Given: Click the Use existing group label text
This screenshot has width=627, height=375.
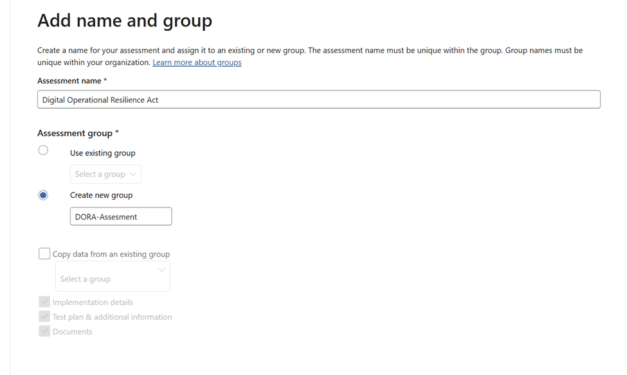Looking at the screenshot, I should tap(102, 153).
